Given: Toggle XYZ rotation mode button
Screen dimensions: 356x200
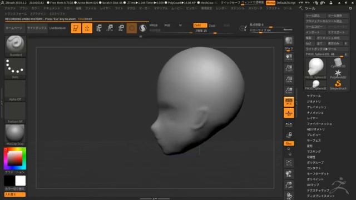Looking at the screenshot, I should point(289,143).
